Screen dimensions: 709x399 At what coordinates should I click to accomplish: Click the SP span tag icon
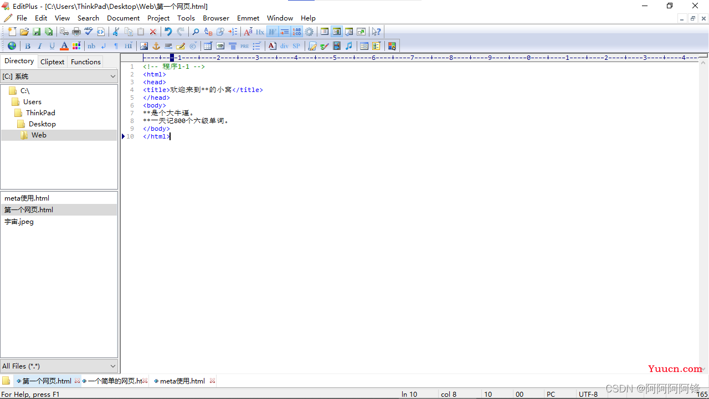[296, 46]
